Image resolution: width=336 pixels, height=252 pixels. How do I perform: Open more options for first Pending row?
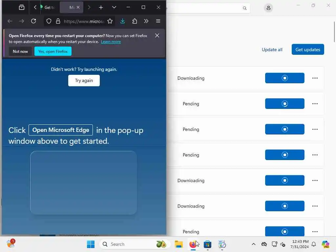pos(315,104)
